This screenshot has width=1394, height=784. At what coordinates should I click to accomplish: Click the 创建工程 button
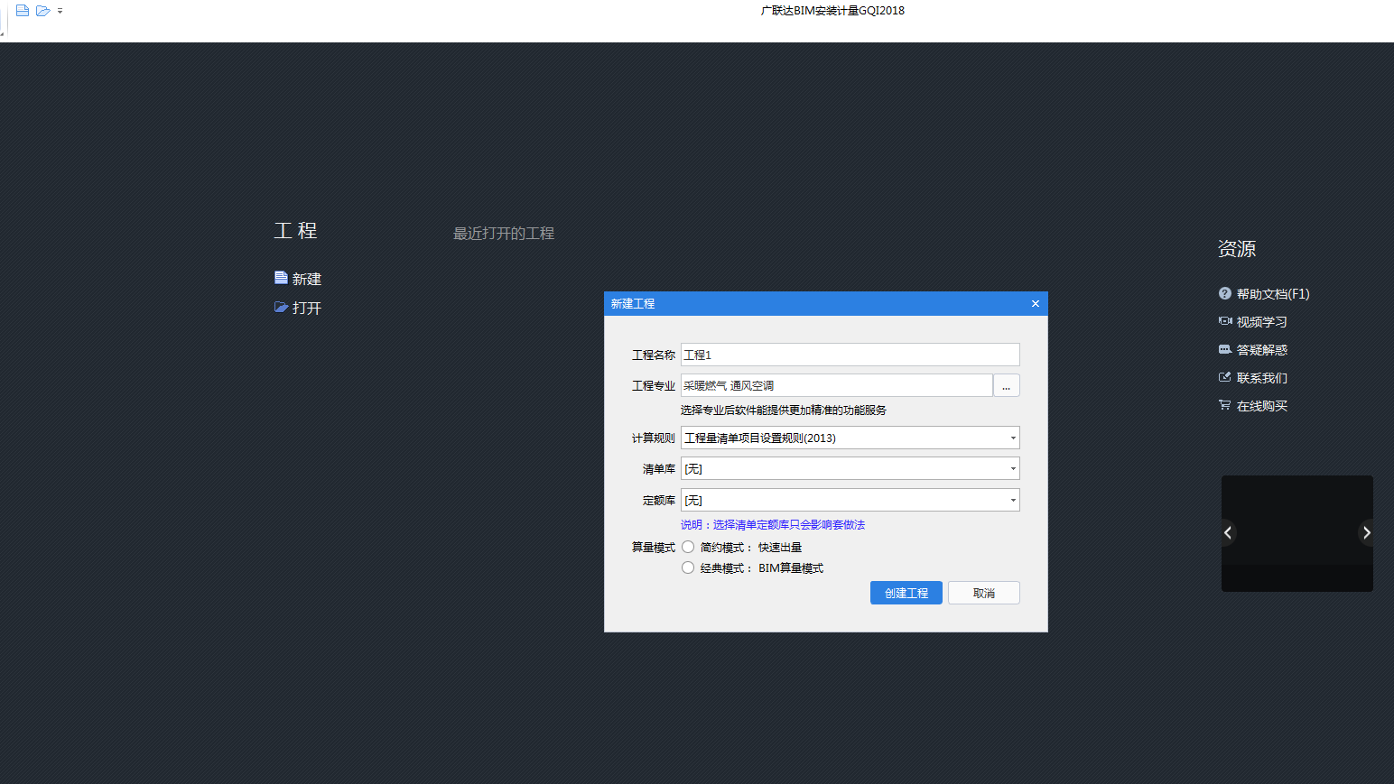(906, 593)
